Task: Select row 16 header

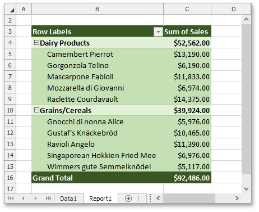Action: click(x=10, y=178)
